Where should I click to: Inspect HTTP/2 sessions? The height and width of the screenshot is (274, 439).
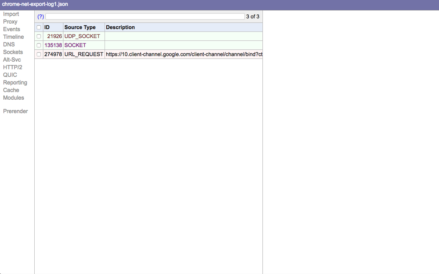point(13,67)
